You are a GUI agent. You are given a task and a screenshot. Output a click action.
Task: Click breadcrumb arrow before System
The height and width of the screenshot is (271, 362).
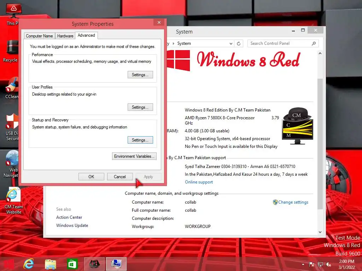pyautogui.click(x=173, y=43)
